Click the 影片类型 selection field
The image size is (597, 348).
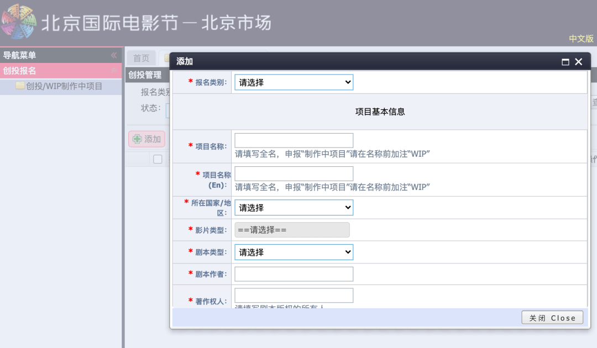click(292, 230)
